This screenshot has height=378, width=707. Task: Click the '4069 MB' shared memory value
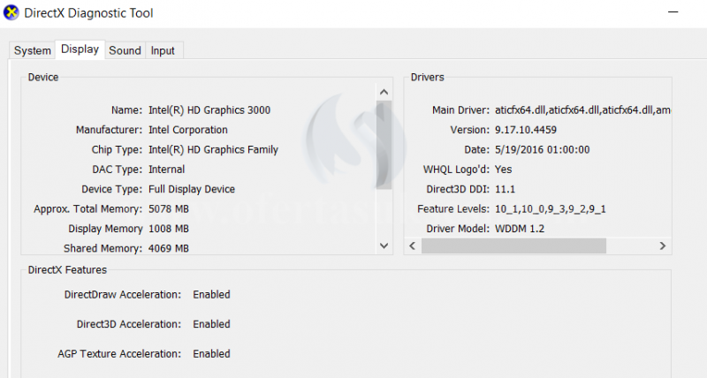pyautogui.click(x=169, y=248)
